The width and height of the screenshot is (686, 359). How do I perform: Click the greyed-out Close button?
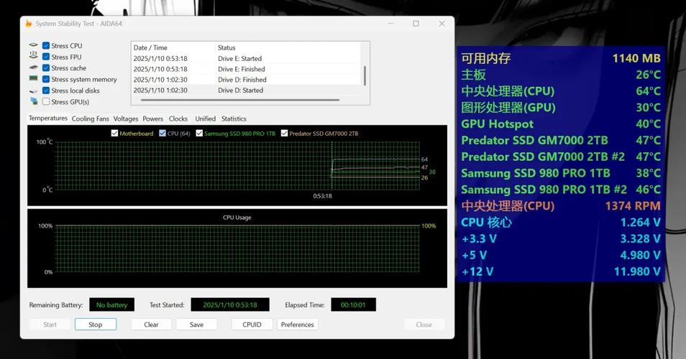coord(424,325)
